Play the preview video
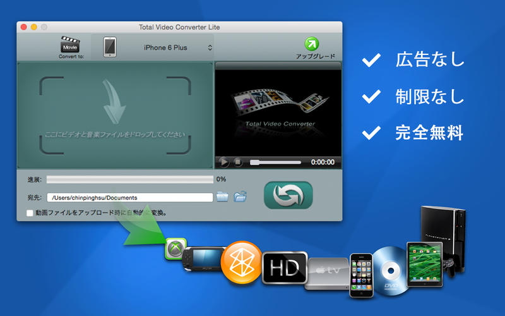This screenshot has width=505, height=316. point(223,162)
